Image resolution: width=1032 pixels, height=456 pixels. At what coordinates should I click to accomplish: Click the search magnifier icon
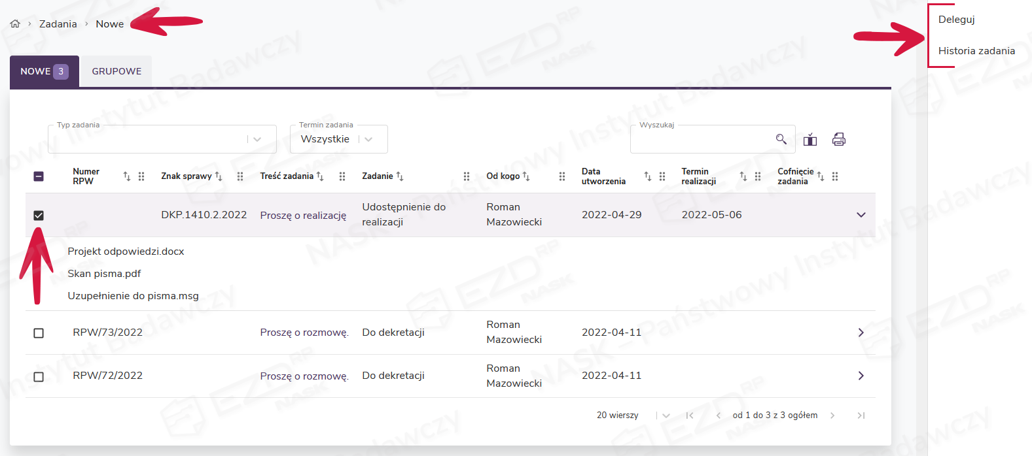coord(781,139)
